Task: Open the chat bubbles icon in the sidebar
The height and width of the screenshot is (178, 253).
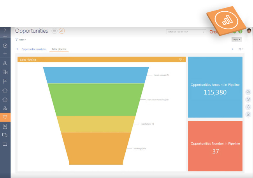Action: 5,135
